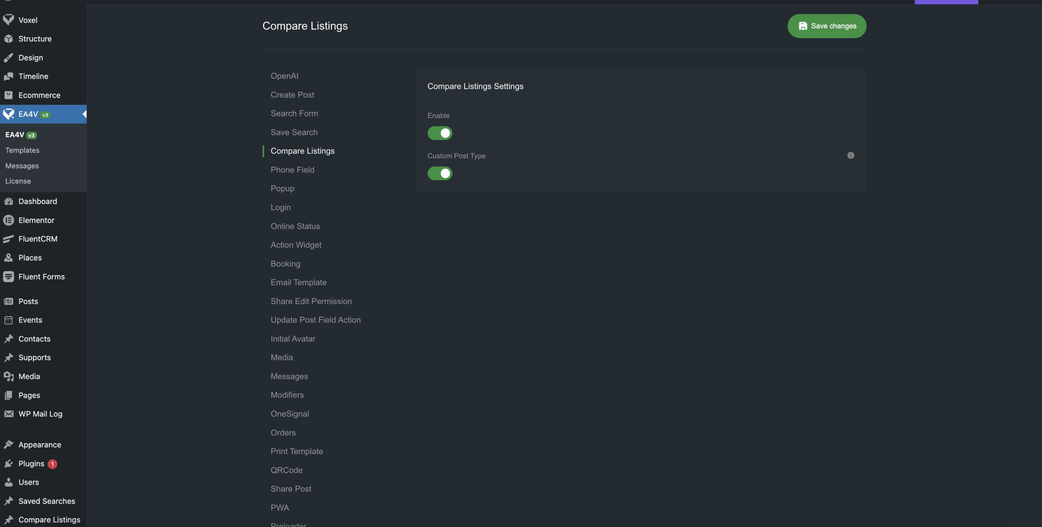Click the Custom Post Type info icon

point(851,155)
